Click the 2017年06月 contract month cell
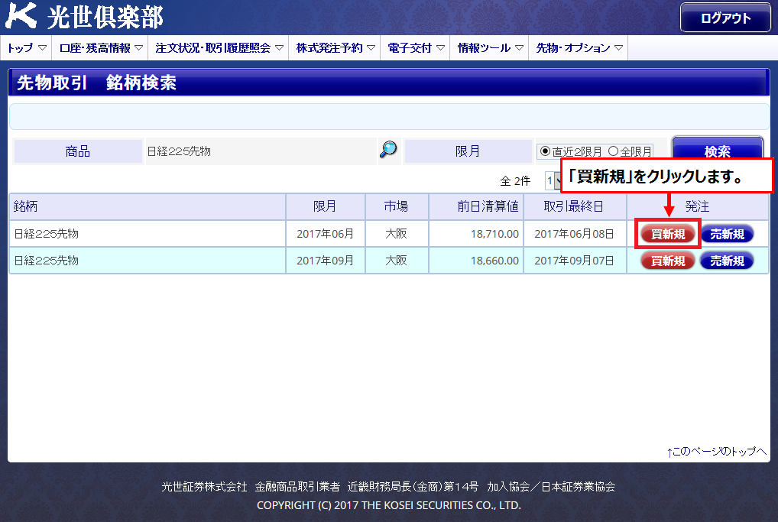 point(326,234)
